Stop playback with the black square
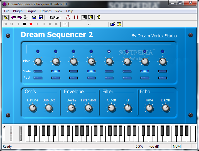Screen dimensions: 199x151 (x=24, y=24)
